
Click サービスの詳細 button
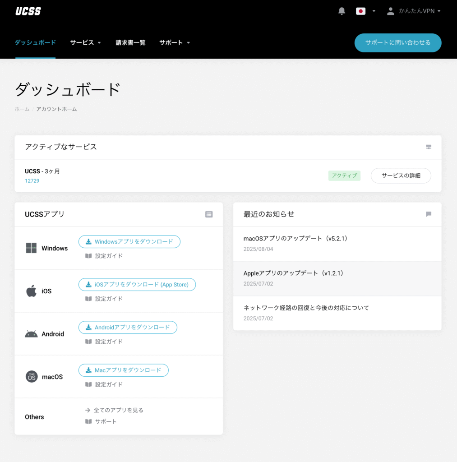pos(401,176)
